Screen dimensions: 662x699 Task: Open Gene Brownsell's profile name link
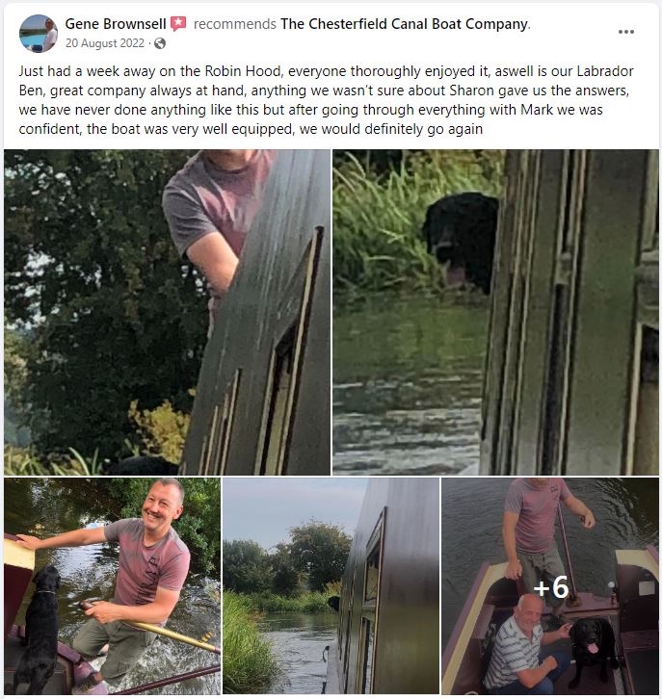(x=116, y=24)
